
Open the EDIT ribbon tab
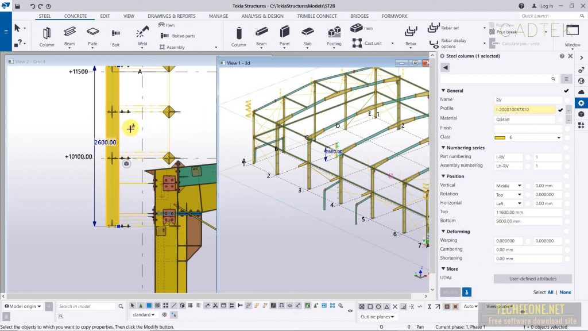tap(105, 16)
